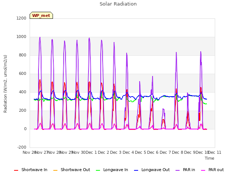Click the Dec 7 x-axis date label

165,152
